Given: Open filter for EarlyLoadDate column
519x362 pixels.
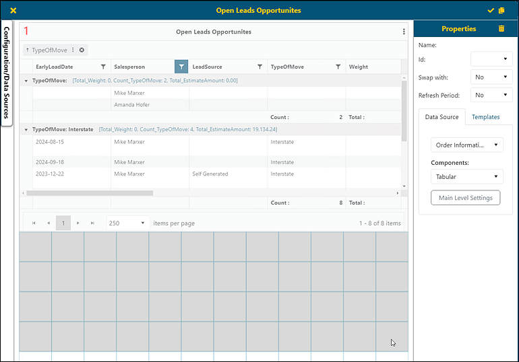Looking at the screenshot, I should (103, 67).
